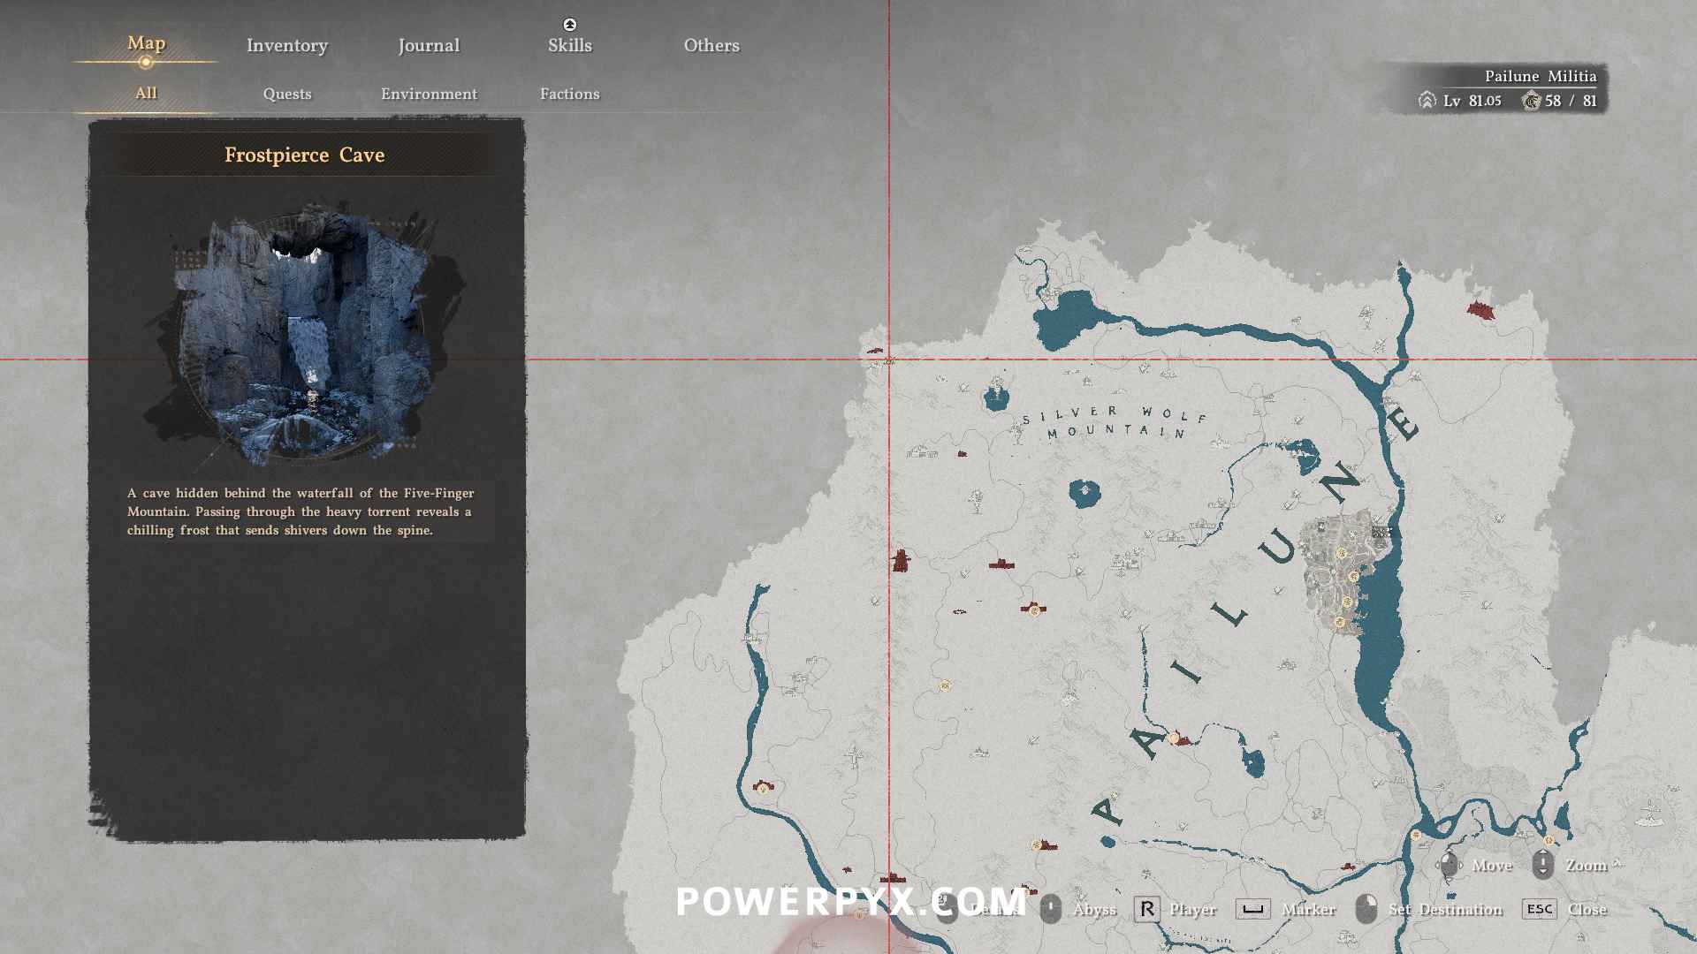The image size is (1697, 954).
Task: Click the spacebar Marker icon
Action: point(1252,909)
